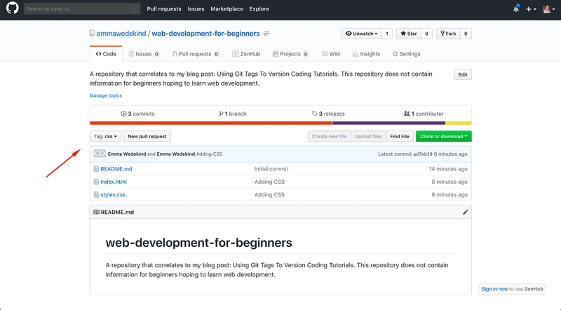This screenshot has height=310, width=561.
Task: Click the list icon beside repository name
Action: click(x=267, y=34)
